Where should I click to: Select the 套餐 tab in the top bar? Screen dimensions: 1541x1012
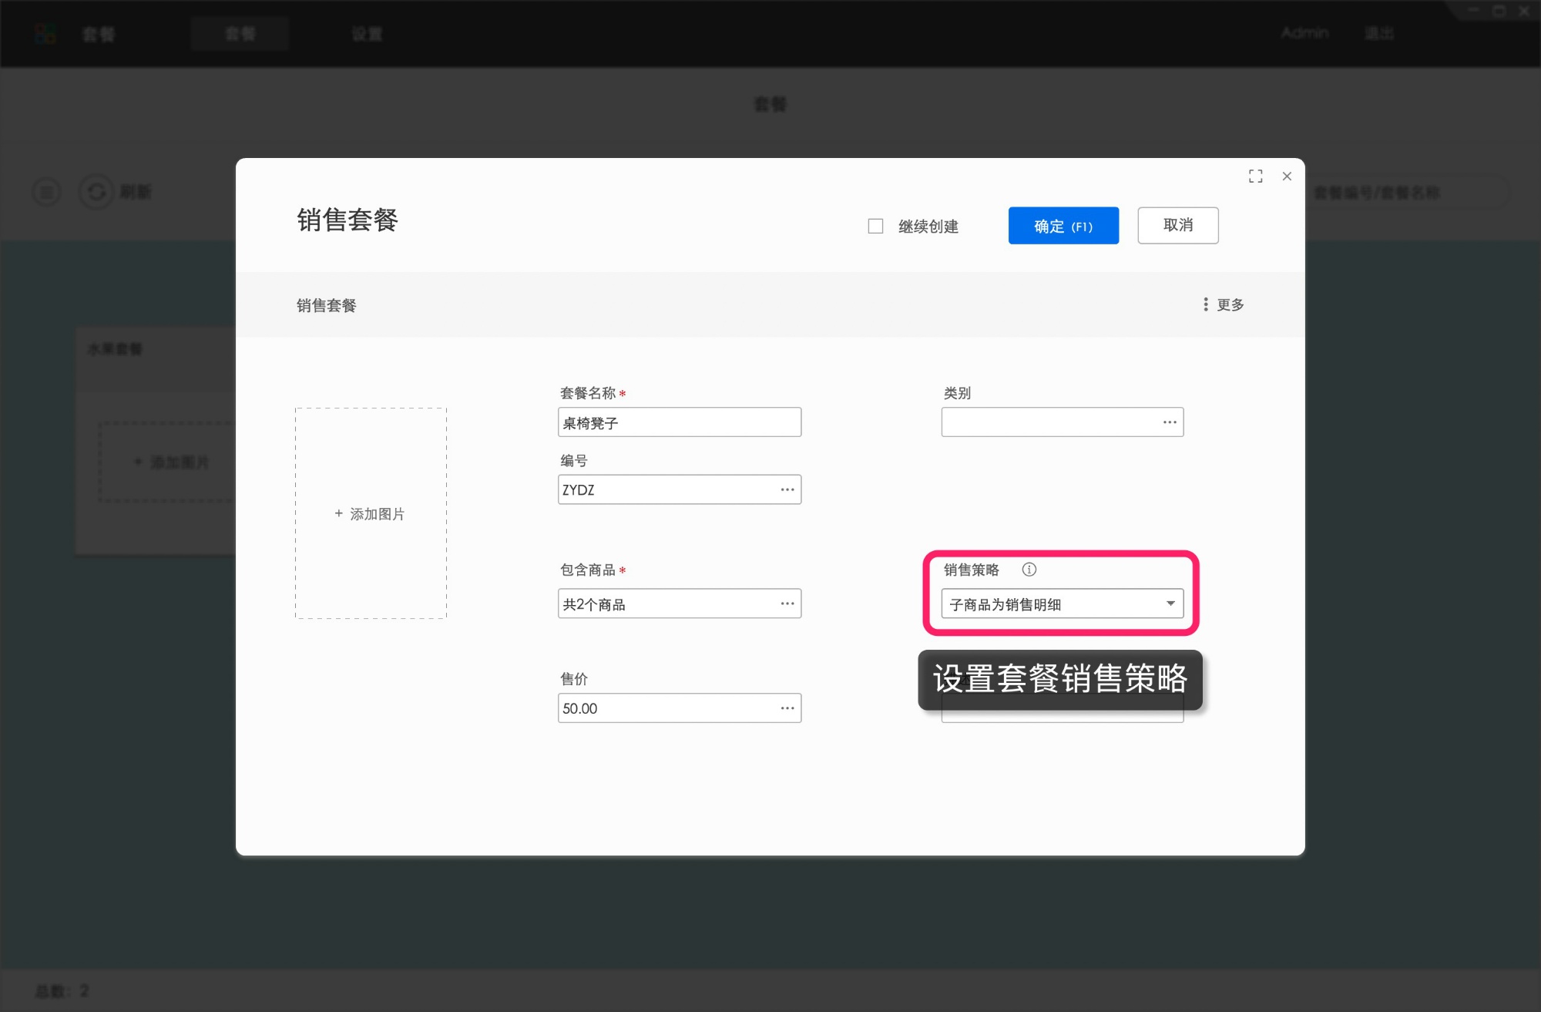point(240,33)
